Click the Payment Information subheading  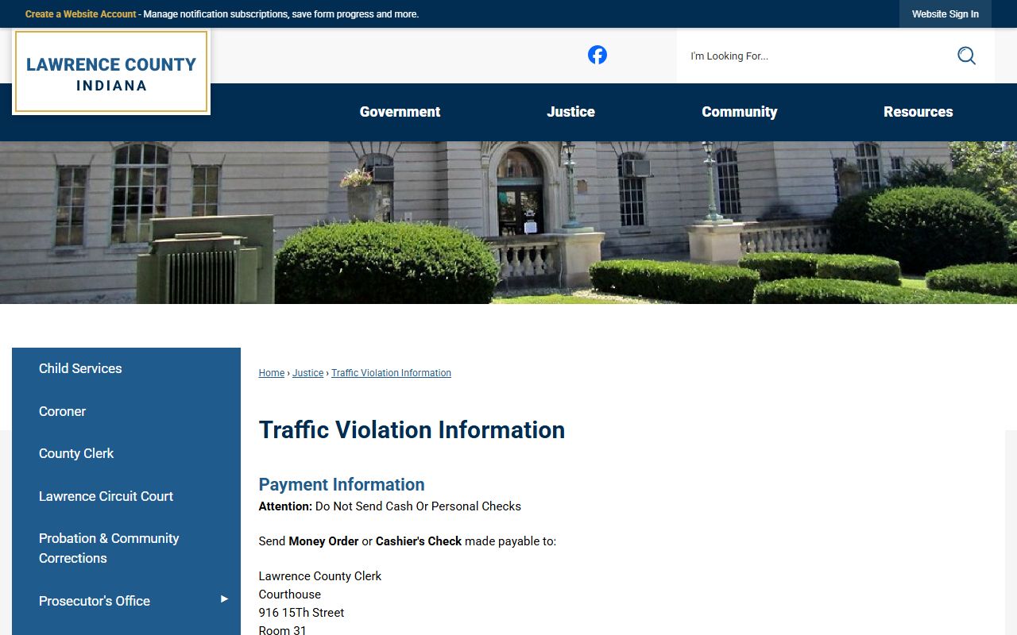pos(342,484)
